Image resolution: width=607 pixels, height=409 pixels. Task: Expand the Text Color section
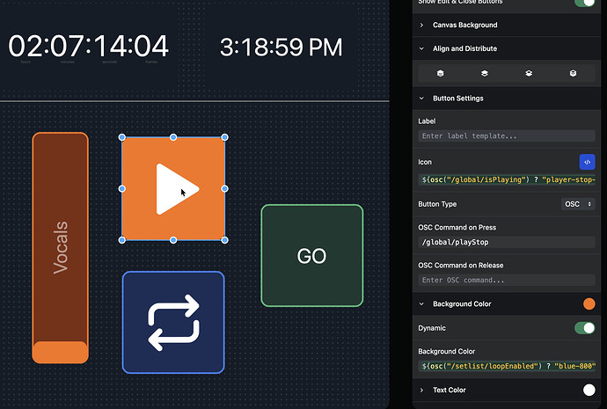449,390
